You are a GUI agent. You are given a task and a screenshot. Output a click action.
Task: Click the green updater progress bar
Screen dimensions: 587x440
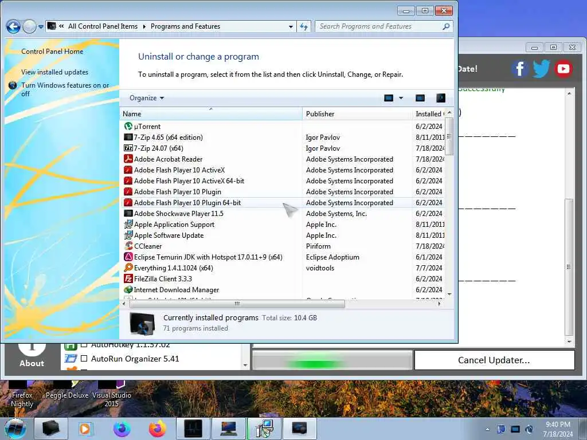click(332, 361)
